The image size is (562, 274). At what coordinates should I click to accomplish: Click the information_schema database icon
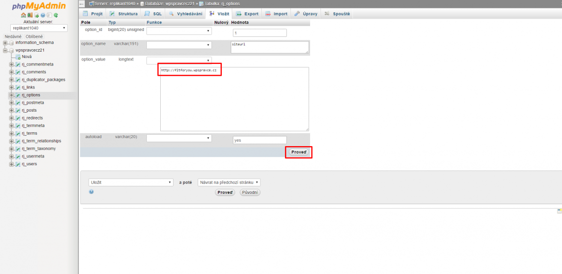[11, 43]
